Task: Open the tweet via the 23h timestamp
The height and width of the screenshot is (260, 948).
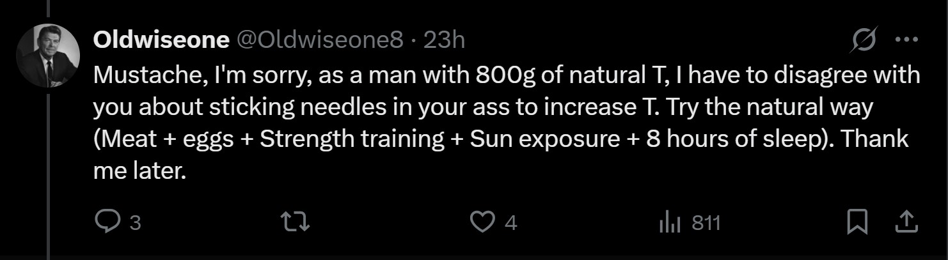Action: tap(445, 40)
